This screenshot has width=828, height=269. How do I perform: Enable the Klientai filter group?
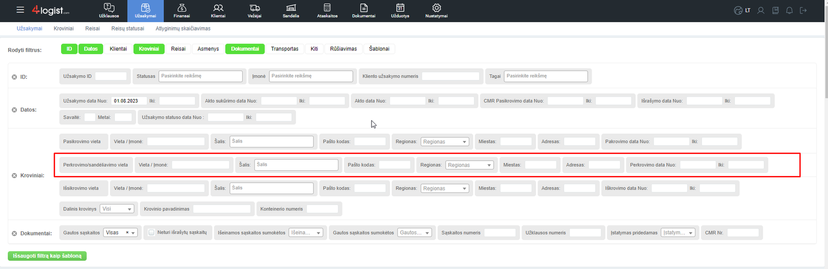click(x=119, y=49)
